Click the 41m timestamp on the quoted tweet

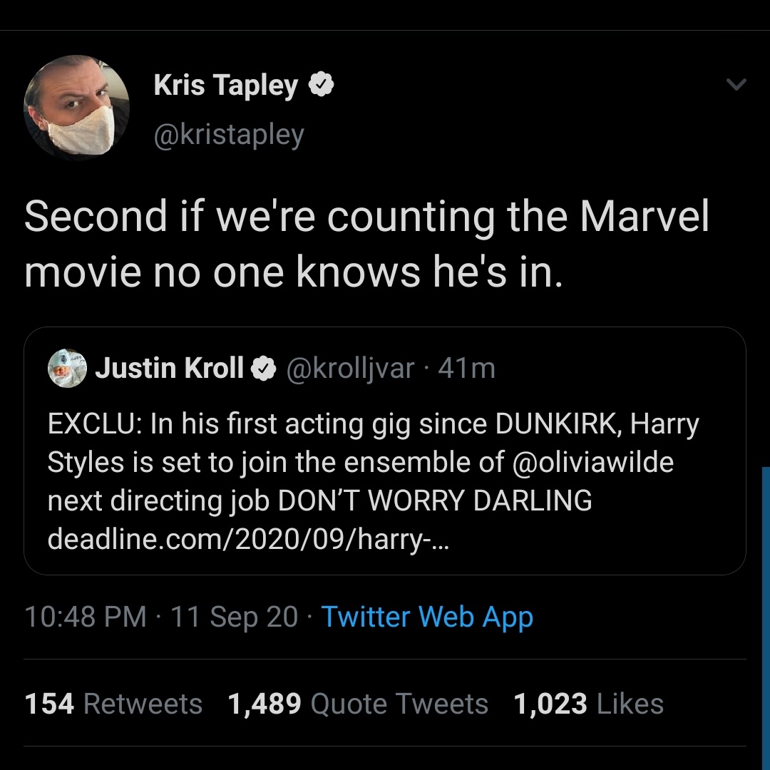467,368
